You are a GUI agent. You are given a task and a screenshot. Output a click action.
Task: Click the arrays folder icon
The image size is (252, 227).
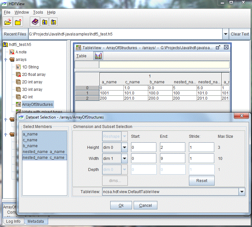(x=12, y=59)
